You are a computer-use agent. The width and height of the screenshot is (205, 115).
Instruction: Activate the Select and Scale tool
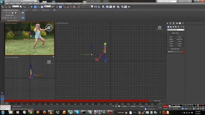(x=42, y=7)
